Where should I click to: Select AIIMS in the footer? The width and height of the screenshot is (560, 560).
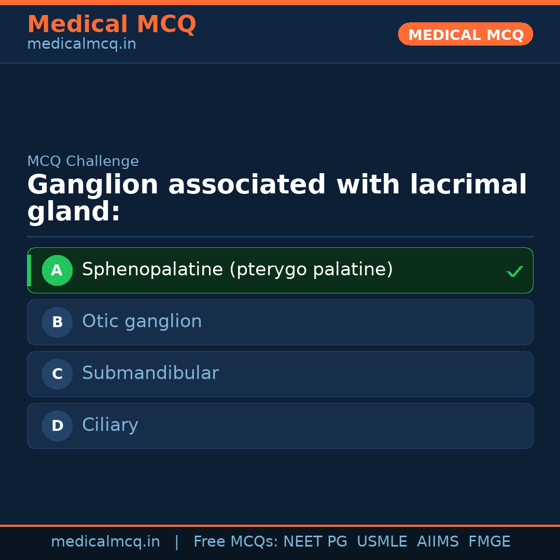(x=438, y=542)
